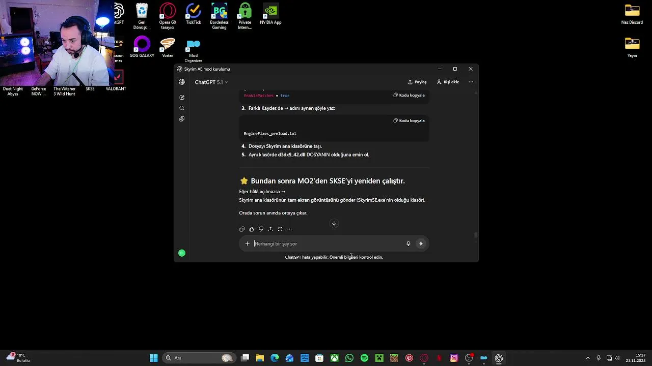652x366 pixels.
Task: Open the Vortex desktop icon
Action: point(168,48)
